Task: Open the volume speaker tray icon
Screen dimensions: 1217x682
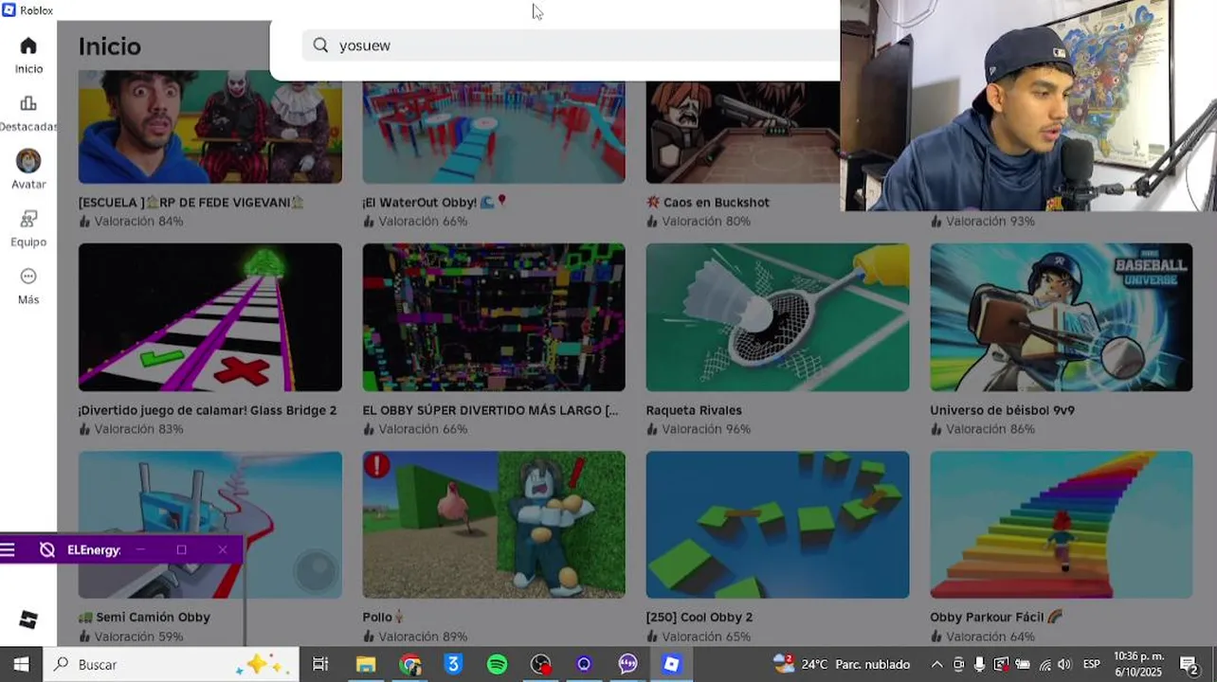Action: click(1063, 664)
